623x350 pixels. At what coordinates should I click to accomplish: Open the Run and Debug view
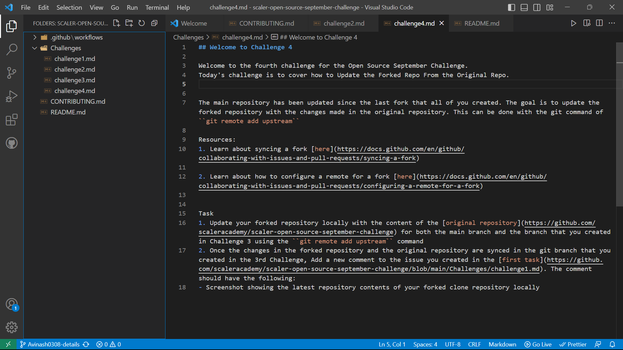(12, 96)
